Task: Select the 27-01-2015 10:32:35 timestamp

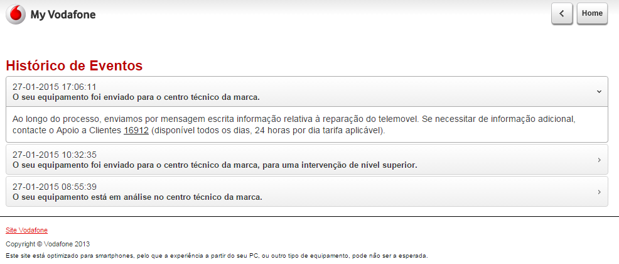Action: (x=54, y=155)
